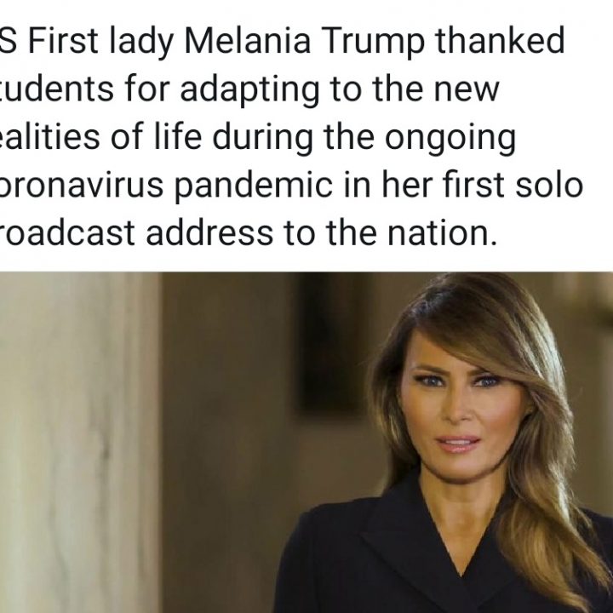Click the words "Melania Trump" in the post
Image resolution: width=613 pixels, height=613 pixels.
coord(304,41)
